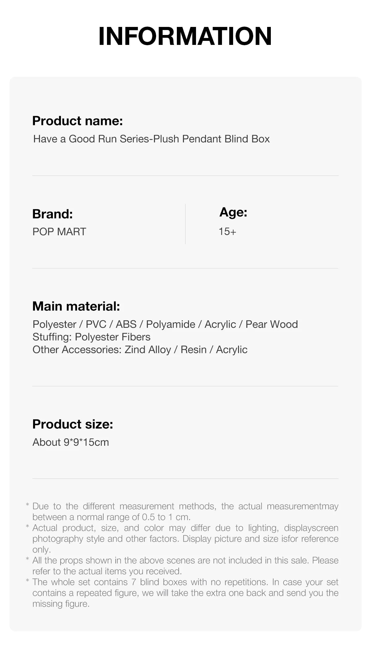Click the "Product name:" label
Viewport: 371px width, 655px height.
pos(77,121)
